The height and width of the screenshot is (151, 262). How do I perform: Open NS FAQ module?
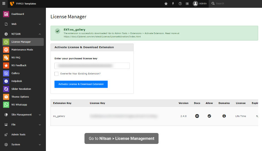16,58
